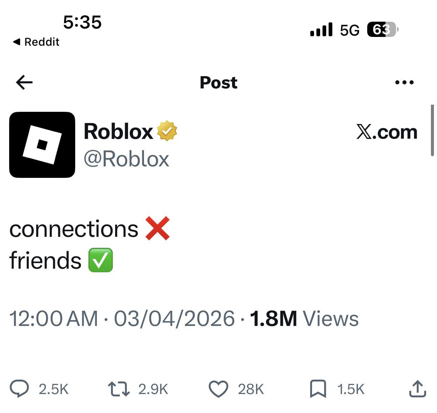
Task: Bookmark the post
Action: pos(318,389)
